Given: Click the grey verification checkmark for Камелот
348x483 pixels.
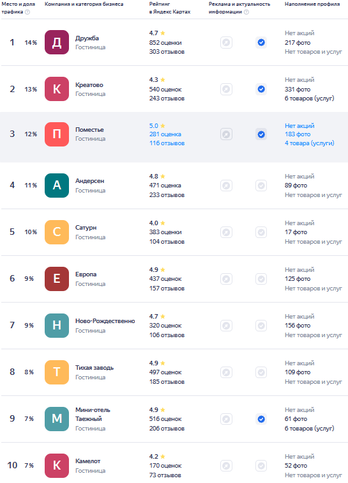Looking at the screenshot, I should pos(261,466).
